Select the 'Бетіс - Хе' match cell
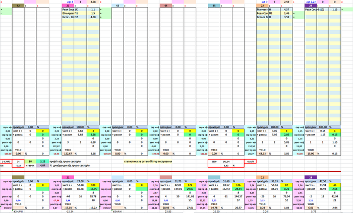This screenshot has height=213, width=353. point(68,17)
